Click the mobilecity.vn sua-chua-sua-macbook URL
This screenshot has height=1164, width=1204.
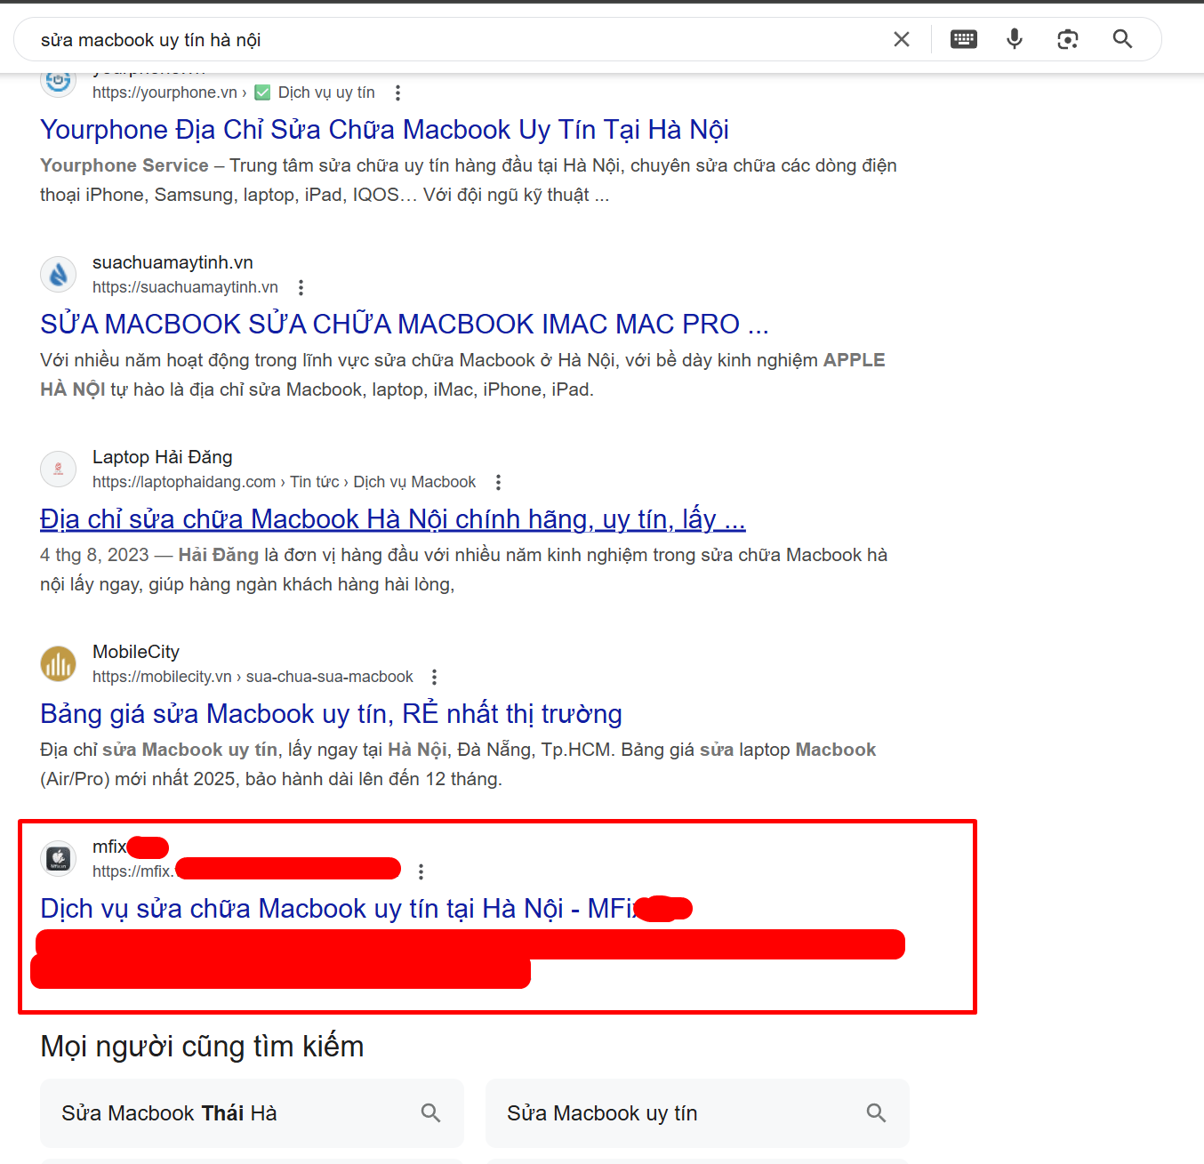[x=253, y=677]
